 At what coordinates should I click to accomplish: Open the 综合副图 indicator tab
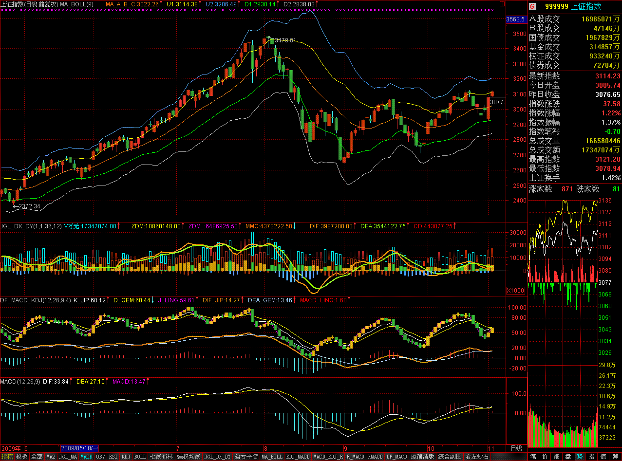(x=450, y=457)
